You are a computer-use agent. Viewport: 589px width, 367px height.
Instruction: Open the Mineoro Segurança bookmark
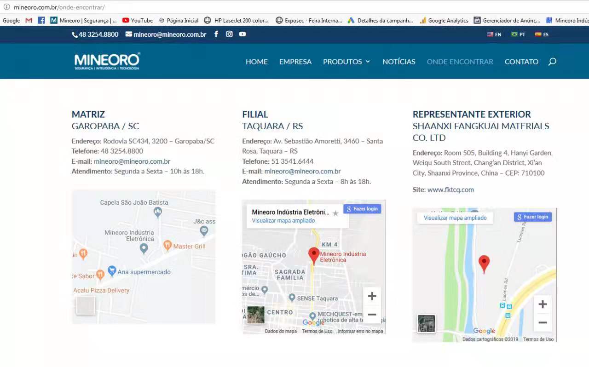tap(84, 20)
